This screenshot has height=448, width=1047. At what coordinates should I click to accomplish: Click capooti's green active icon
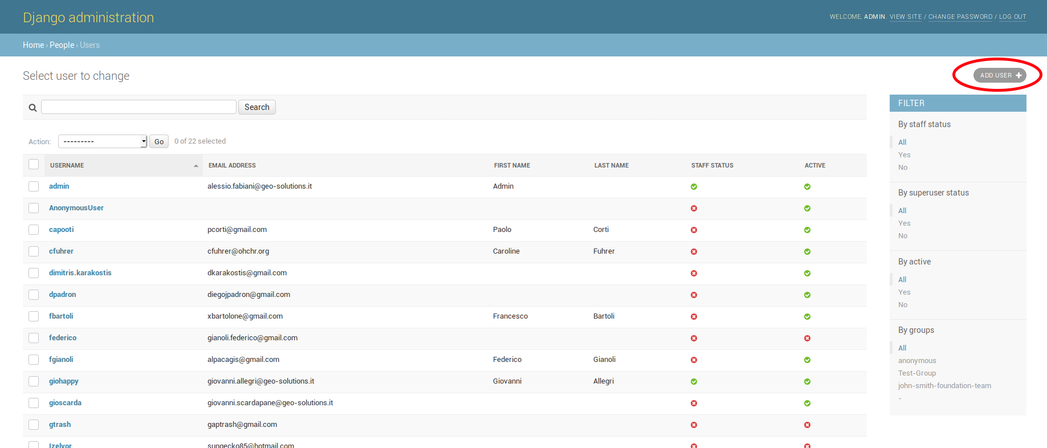[x=807, y=230]
